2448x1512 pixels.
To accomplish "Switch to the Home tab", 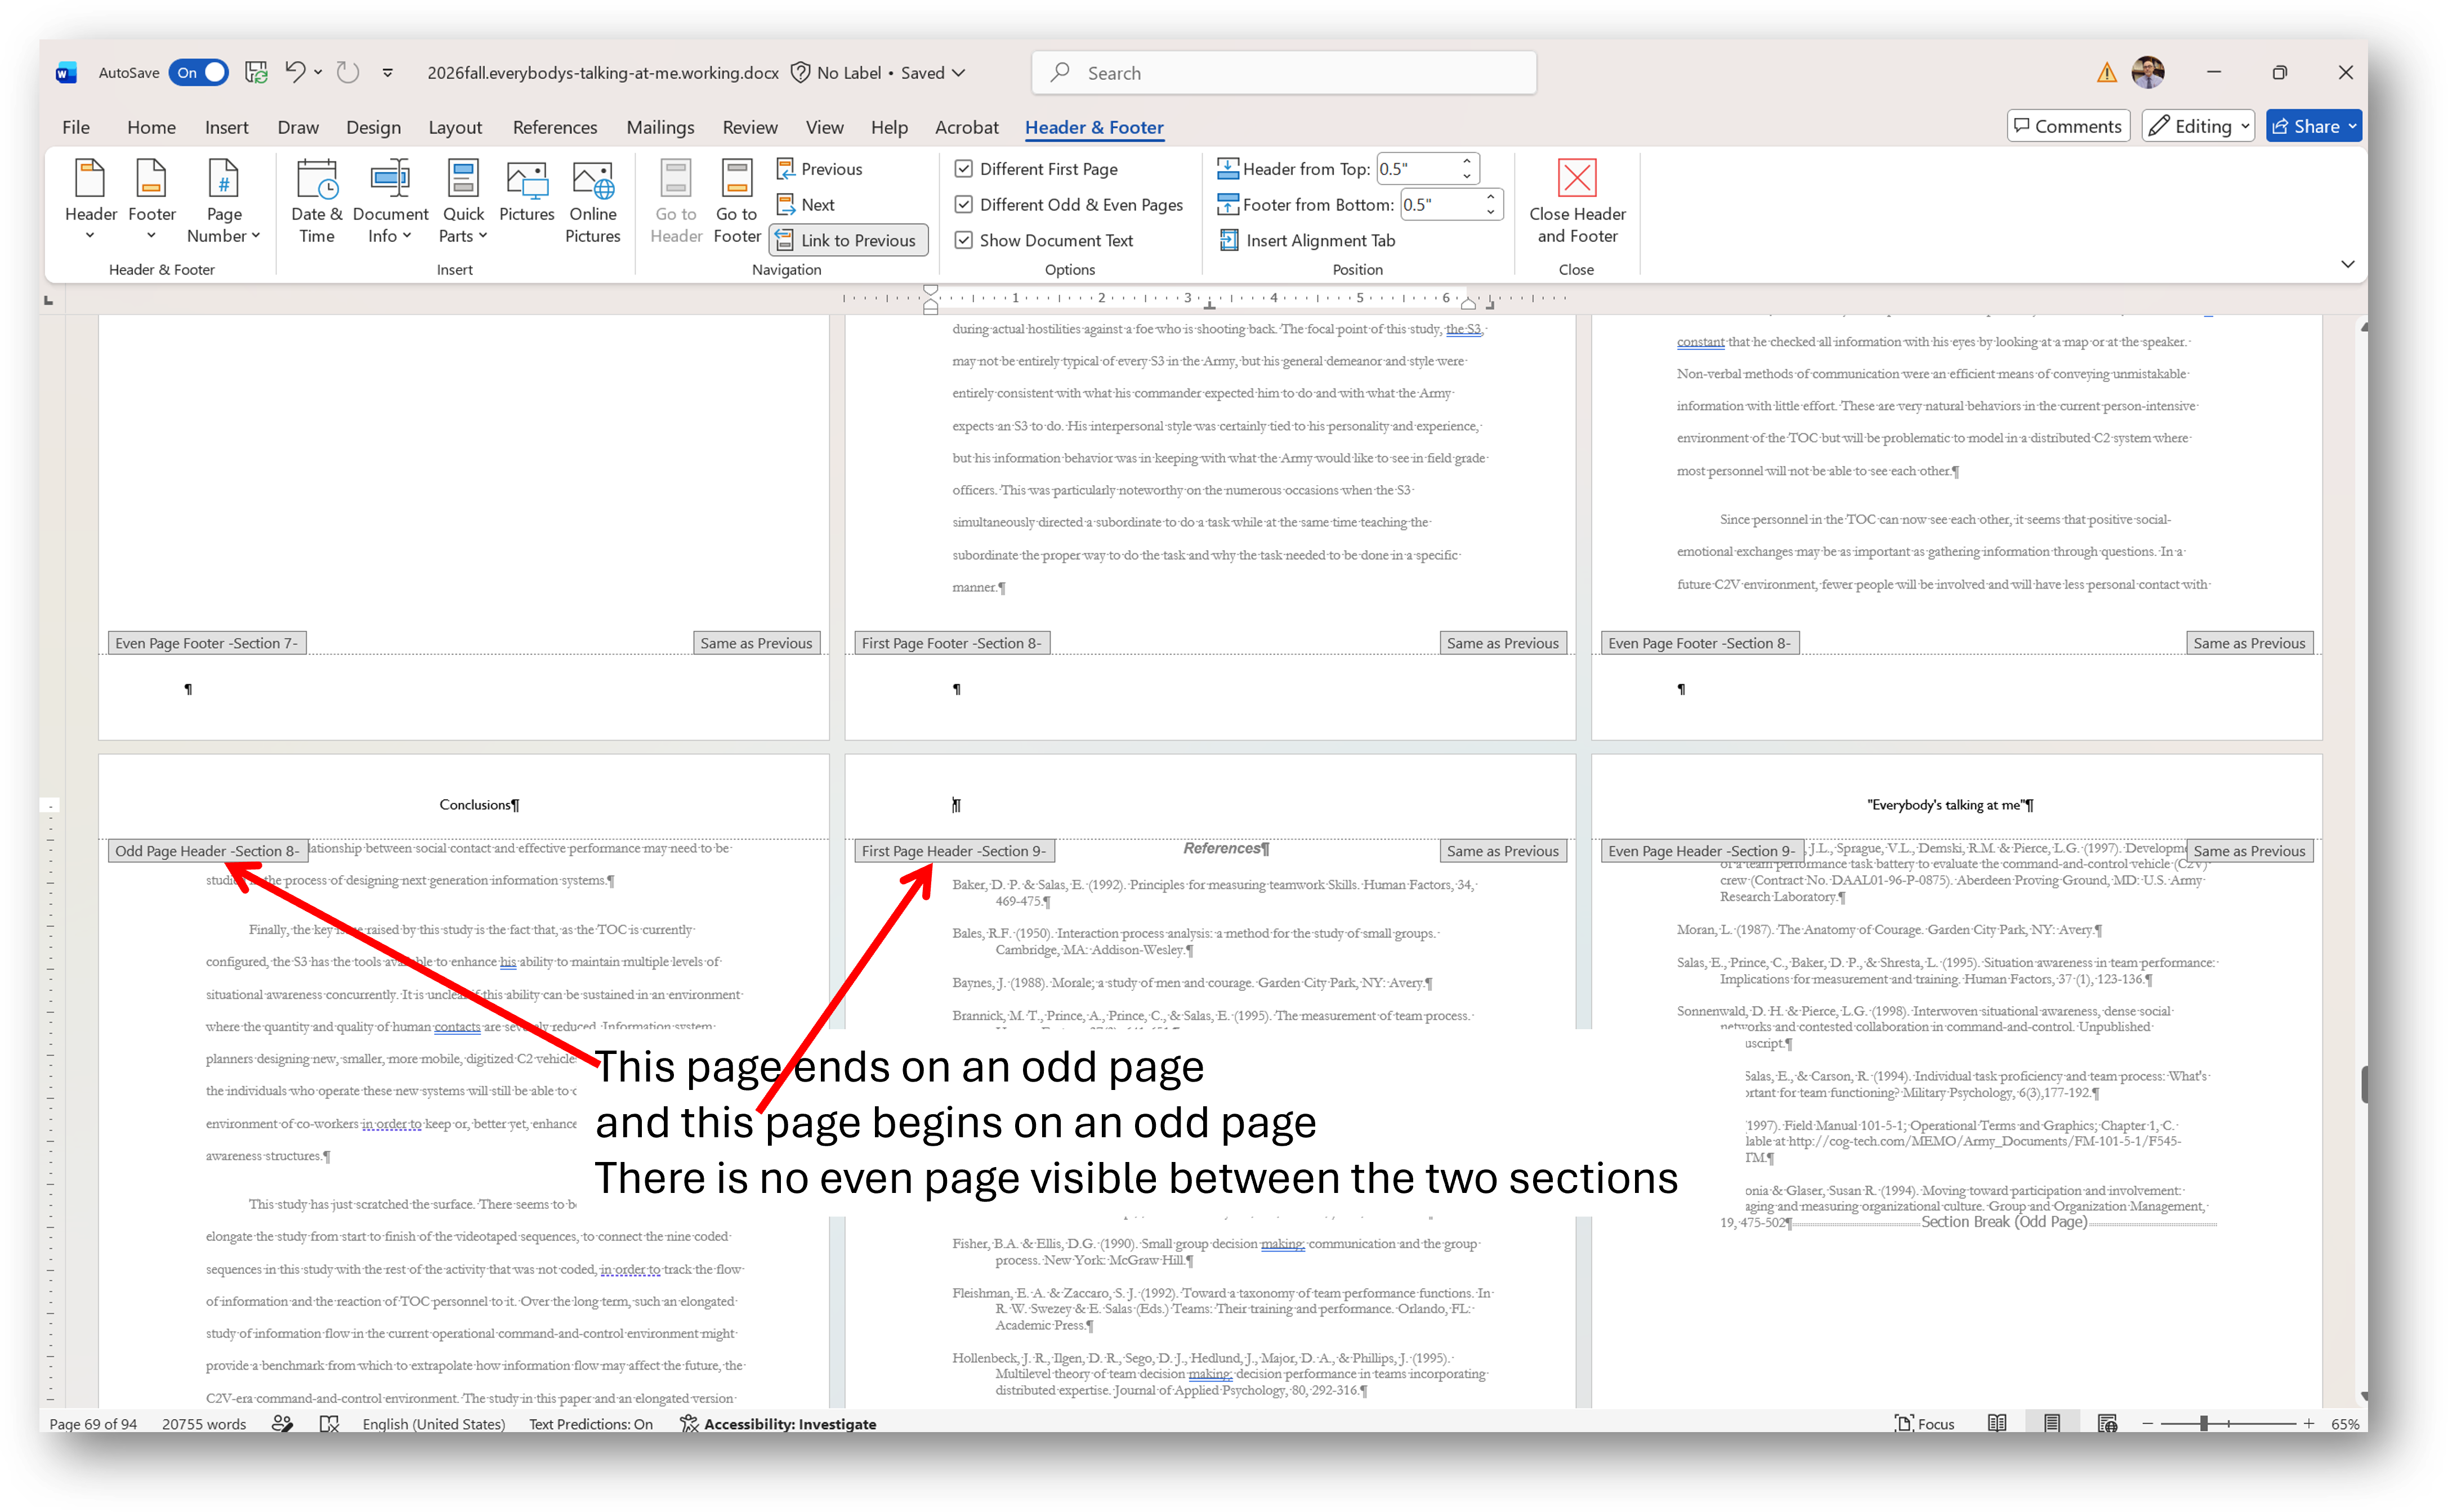I will point(151,127).
